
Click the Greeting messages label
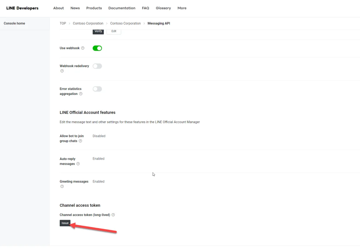[74, 181]
